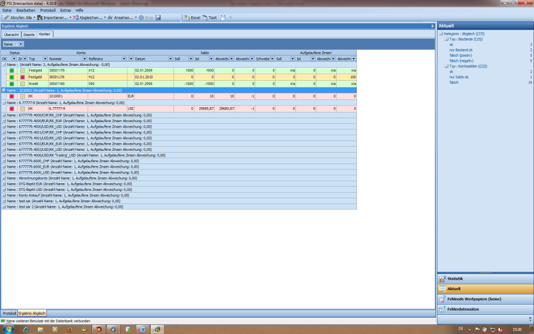Expand the Abrechnungskonto group row
534x334 pixels.
pos(4,178)
